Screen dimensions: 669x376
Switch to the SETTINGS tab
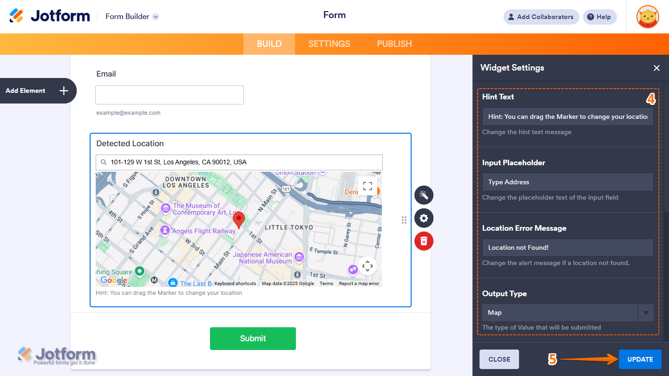pyautogui.click(x=329, y=44)
